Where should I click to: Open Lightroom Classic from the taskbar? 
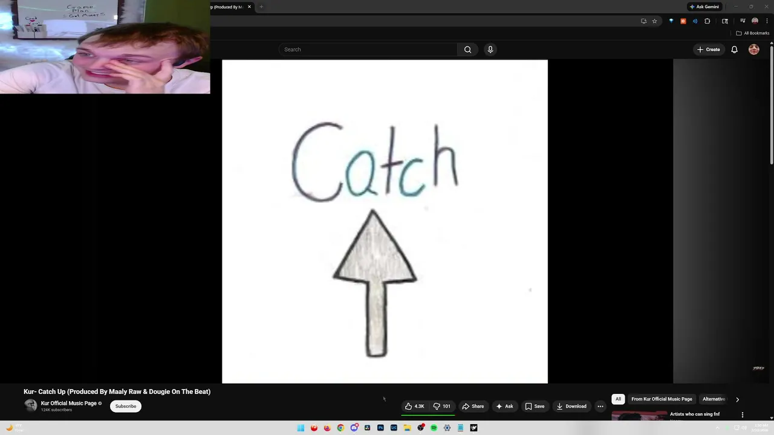(x=394, y=428)
